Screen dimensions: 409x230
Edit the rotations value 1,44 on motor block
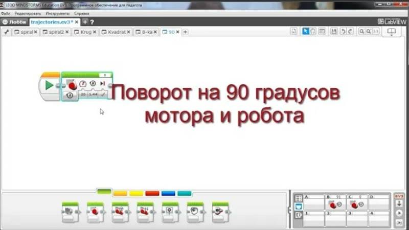[x=93, y=94]
